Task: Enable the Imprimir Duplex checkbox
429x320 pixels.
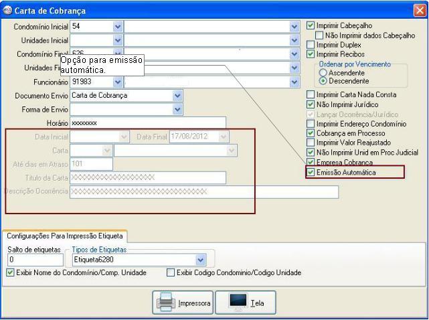Action: (x=311, y=45)
